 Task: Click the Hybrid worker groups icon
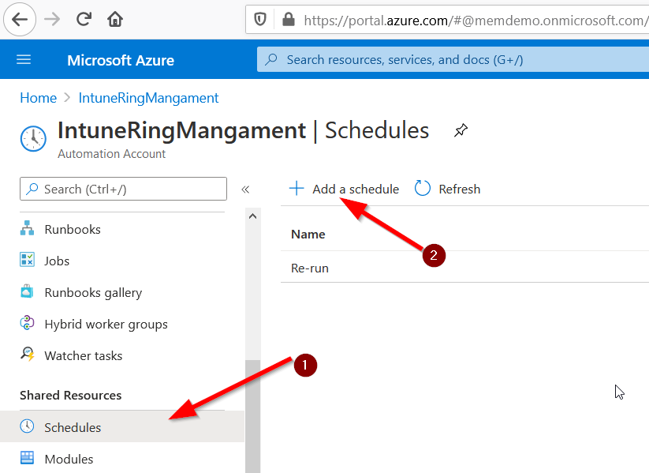pos(28,323)
